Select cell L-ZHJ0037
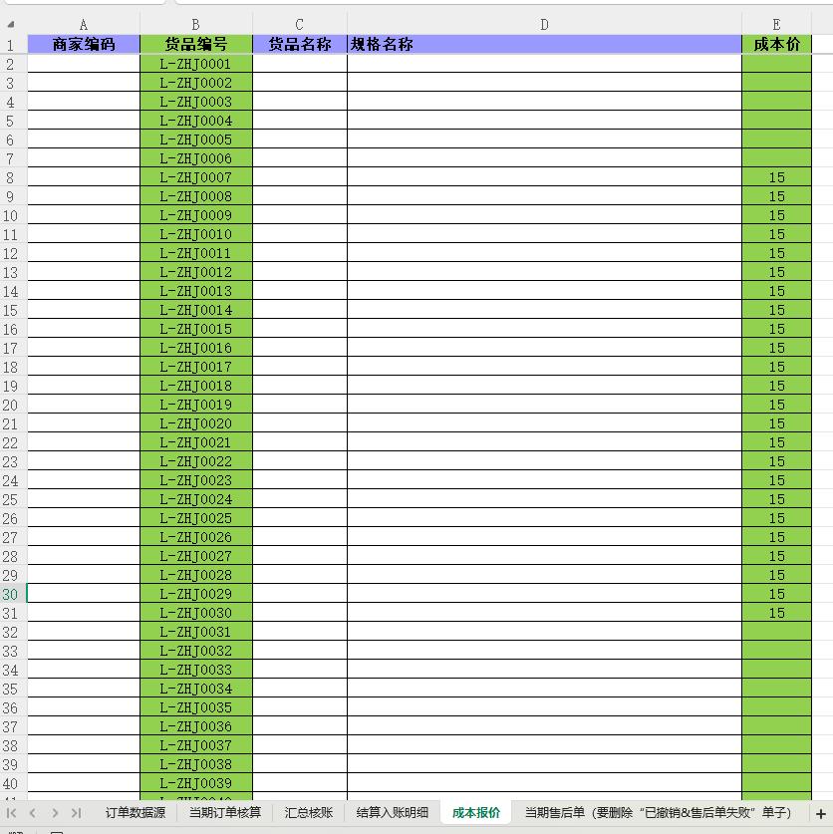Image resolution: width=833 pixels, height=834 pixels. (196, 745)
